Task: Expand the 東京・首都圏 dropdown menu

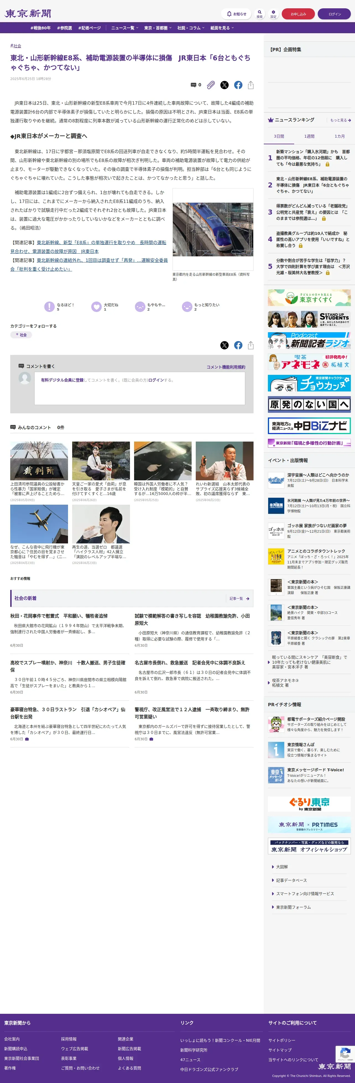Action: (158, 28)
